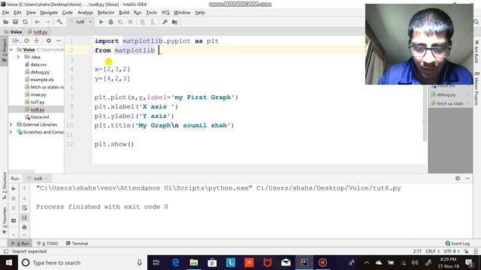481x270 pixels.
Task: Open the File menu
Action: pos(5,13)
